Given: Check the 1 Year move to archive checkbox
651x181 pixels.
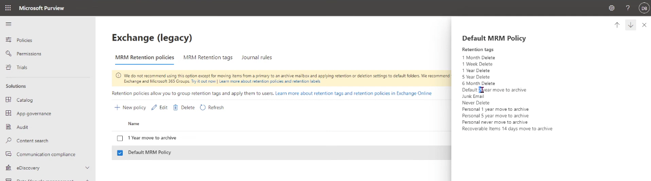Looking at the screenshot, I should coord(120,138).
